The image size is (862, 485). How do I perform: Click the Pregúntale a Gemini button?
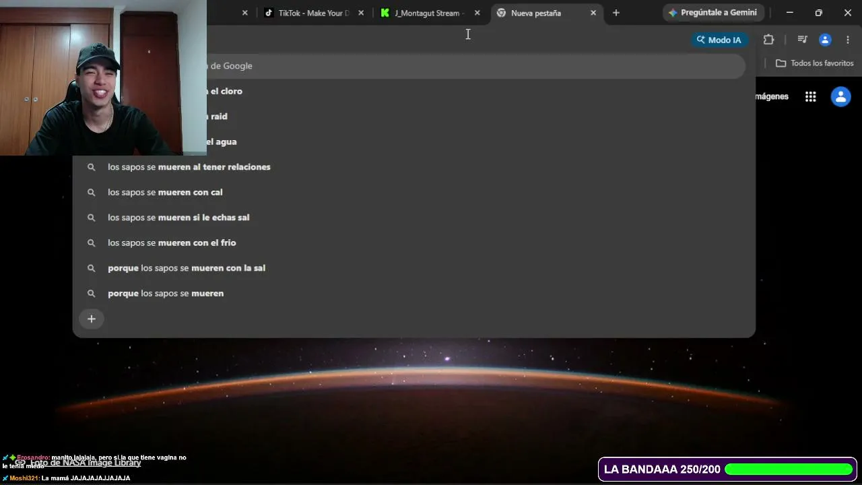coord(712,13)
